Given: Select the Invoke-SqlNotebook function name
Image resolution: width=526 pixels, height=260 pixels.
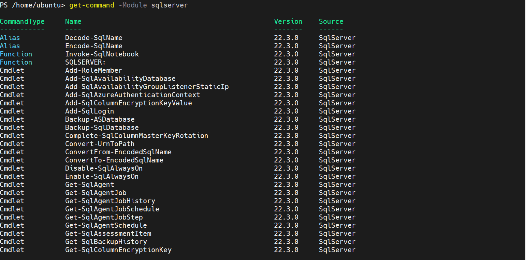Looking at the screenshot, I should (102, 54).
